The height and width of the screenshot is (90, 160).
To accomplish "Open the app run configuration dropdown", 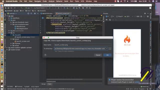I will (28, 8).
